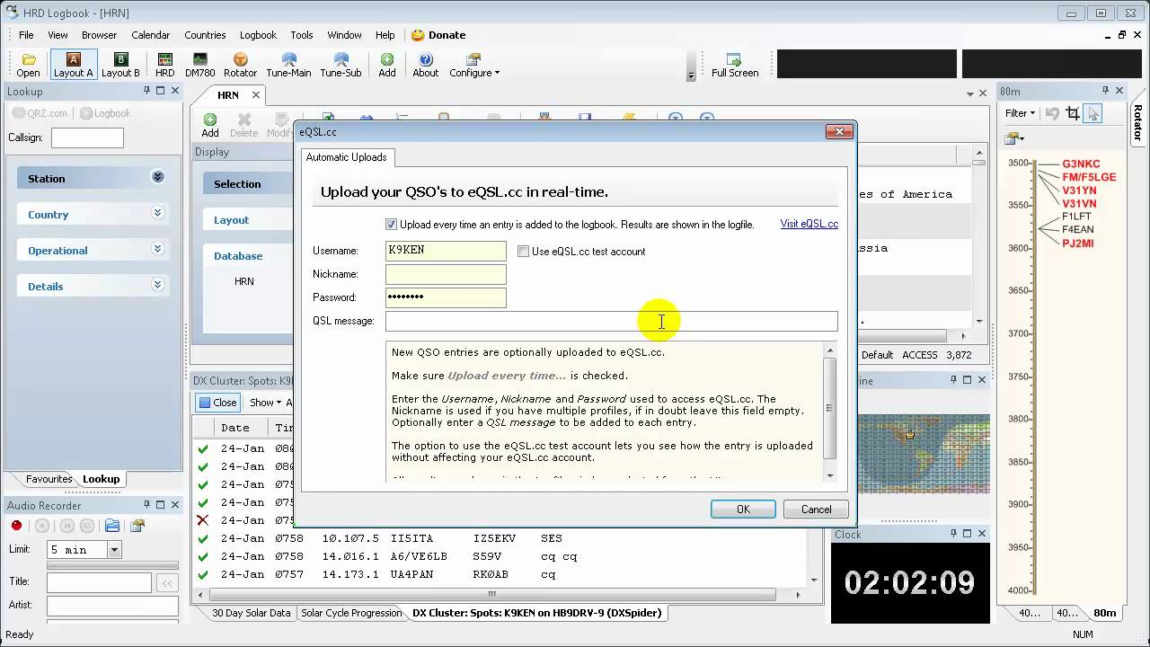The width and height of the screenshot is (1150, 647).
Task: Open the Limit dropdown in Audio Recorder
Action: pos(113,549)
